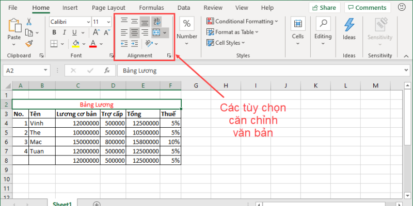Click the Share button
This screenshot has height=206, width=413.
coord(325,8)
